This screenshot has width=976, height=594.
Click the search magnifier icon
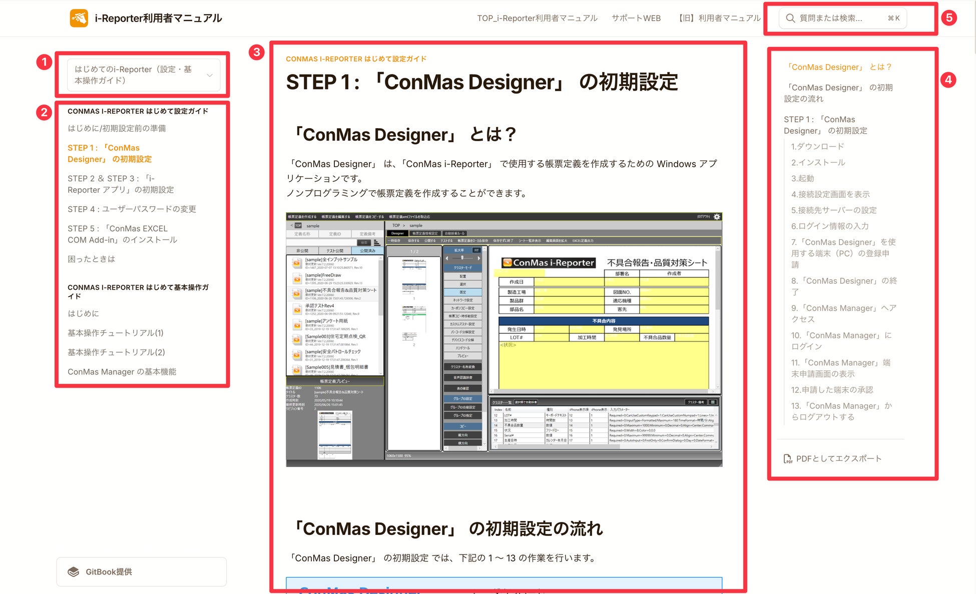790,18
